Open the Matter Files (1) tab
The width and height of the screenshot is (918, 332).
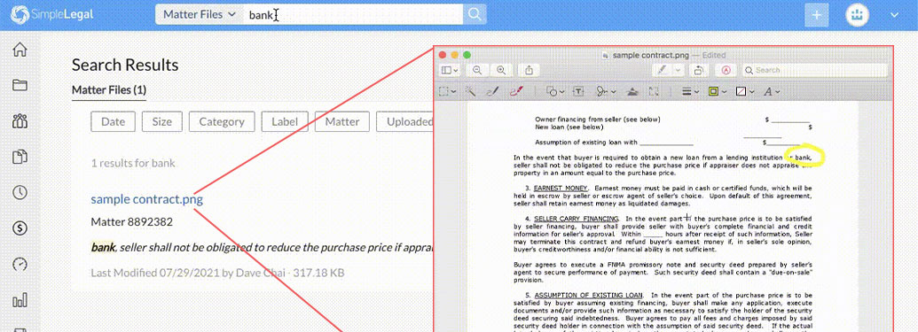pyautogui.click(x=109, y=90)
